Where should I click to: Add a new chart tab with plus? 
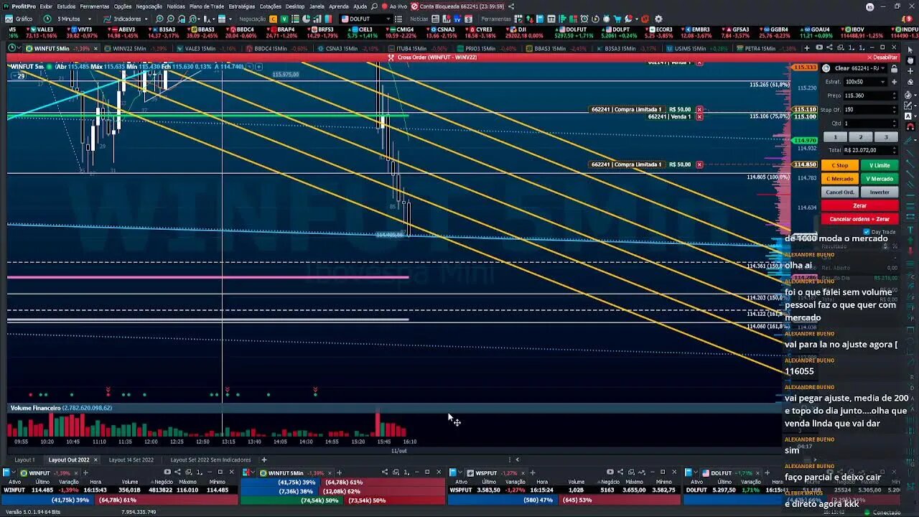[x=807, y=48]
